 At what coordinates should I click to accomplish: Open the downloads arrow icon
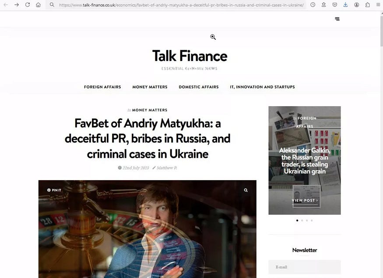(345, 5)
